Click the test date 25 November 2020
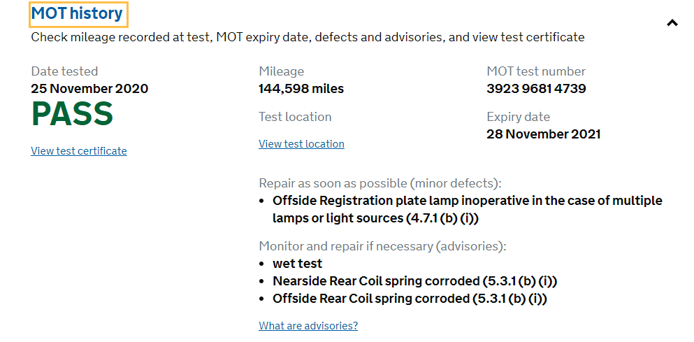 tap(89, 89)
